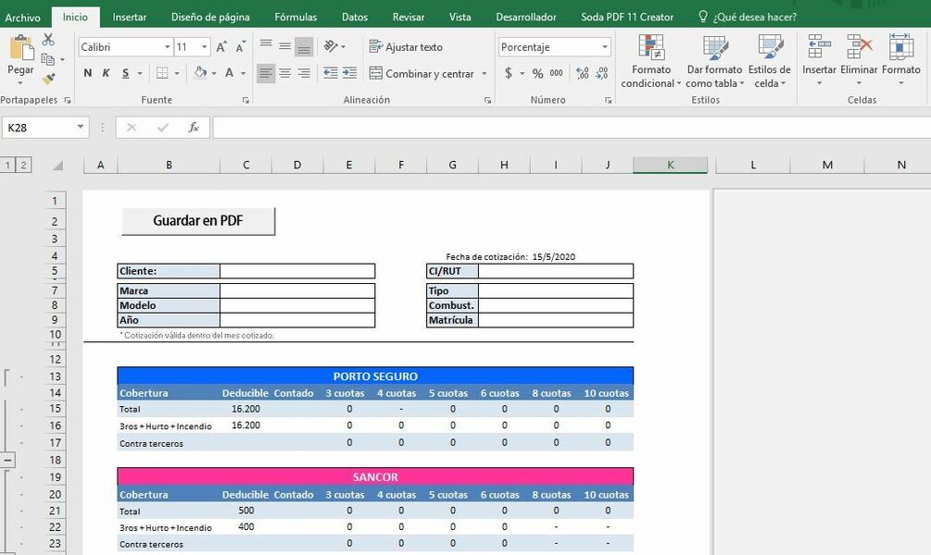
Task: Toggle italic K formatting
Action: [107, 73]
